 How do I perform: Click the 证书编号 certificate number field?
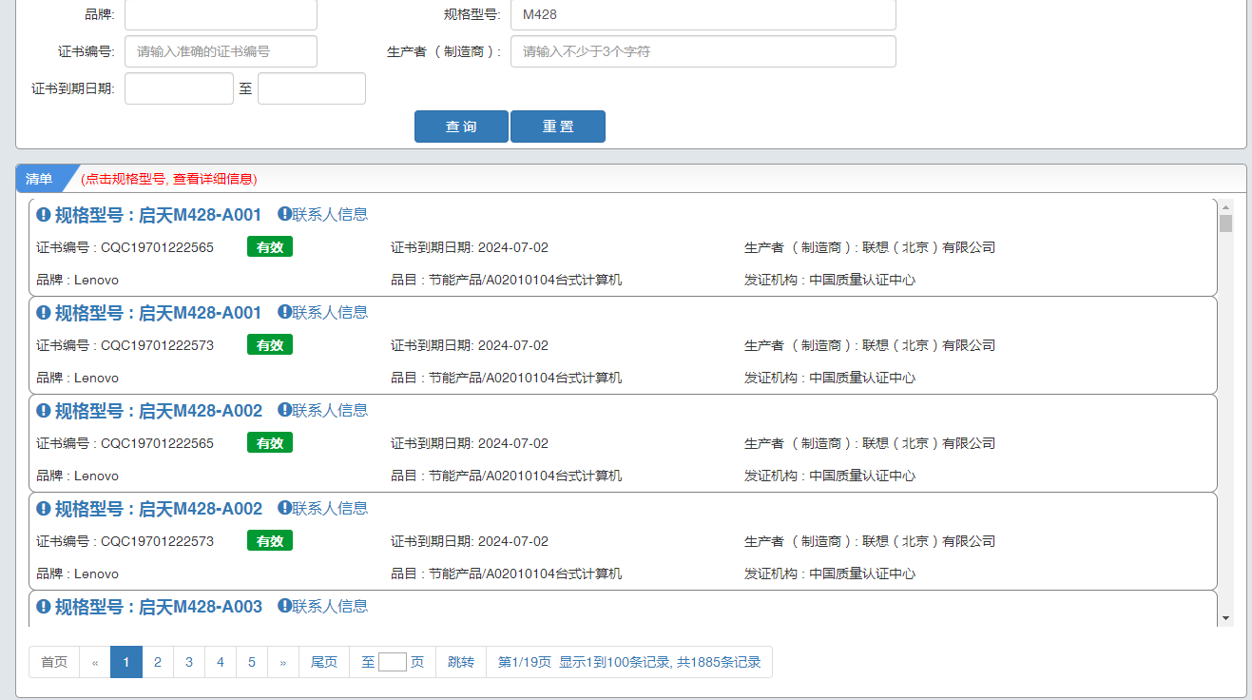point(221,51)
